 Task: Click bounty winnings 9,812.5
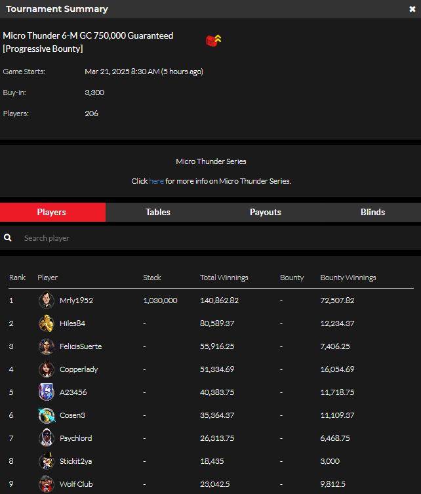coord(333,484)
